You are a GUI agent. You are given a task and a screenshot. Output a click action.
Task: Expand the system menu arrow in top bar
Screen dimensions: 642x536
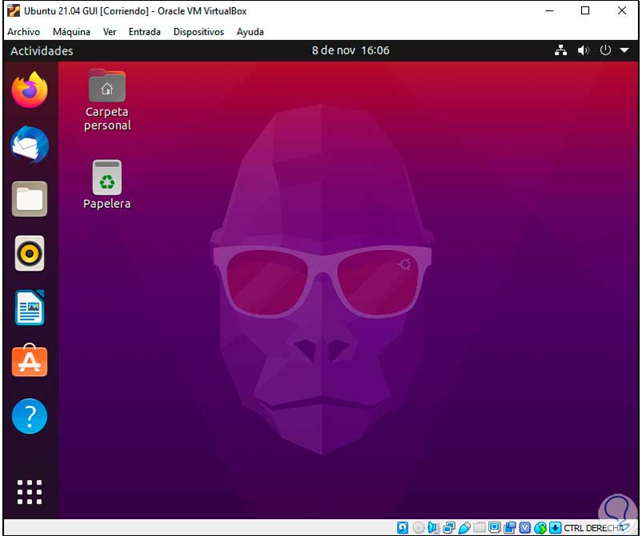click(624, 50)
